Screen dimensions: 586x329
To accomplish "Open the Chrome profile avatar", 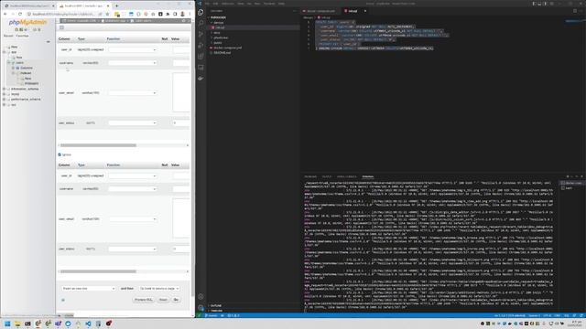I will click(x=182, y=14).
